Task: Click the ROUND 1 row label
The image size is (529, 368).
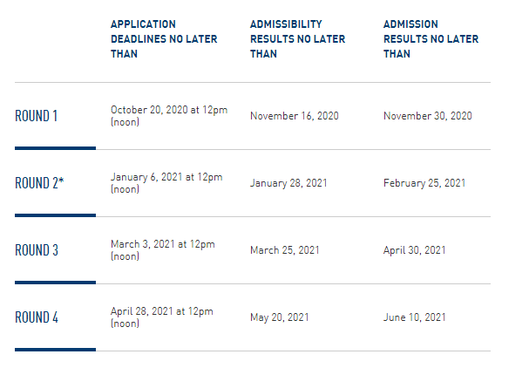Action: [x=36, y=116]
